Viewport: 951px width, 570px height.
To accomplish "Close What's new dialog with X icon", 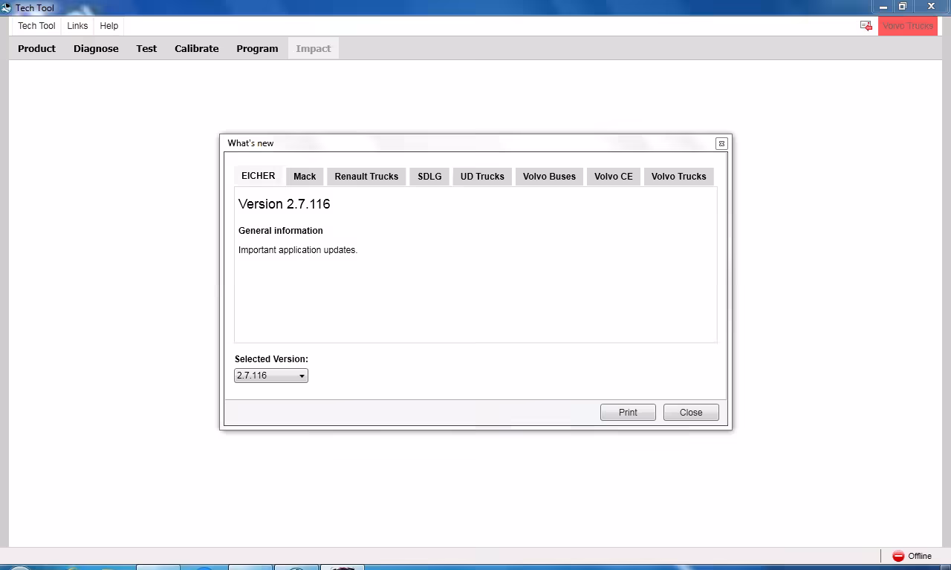I will tap(721, 143).
